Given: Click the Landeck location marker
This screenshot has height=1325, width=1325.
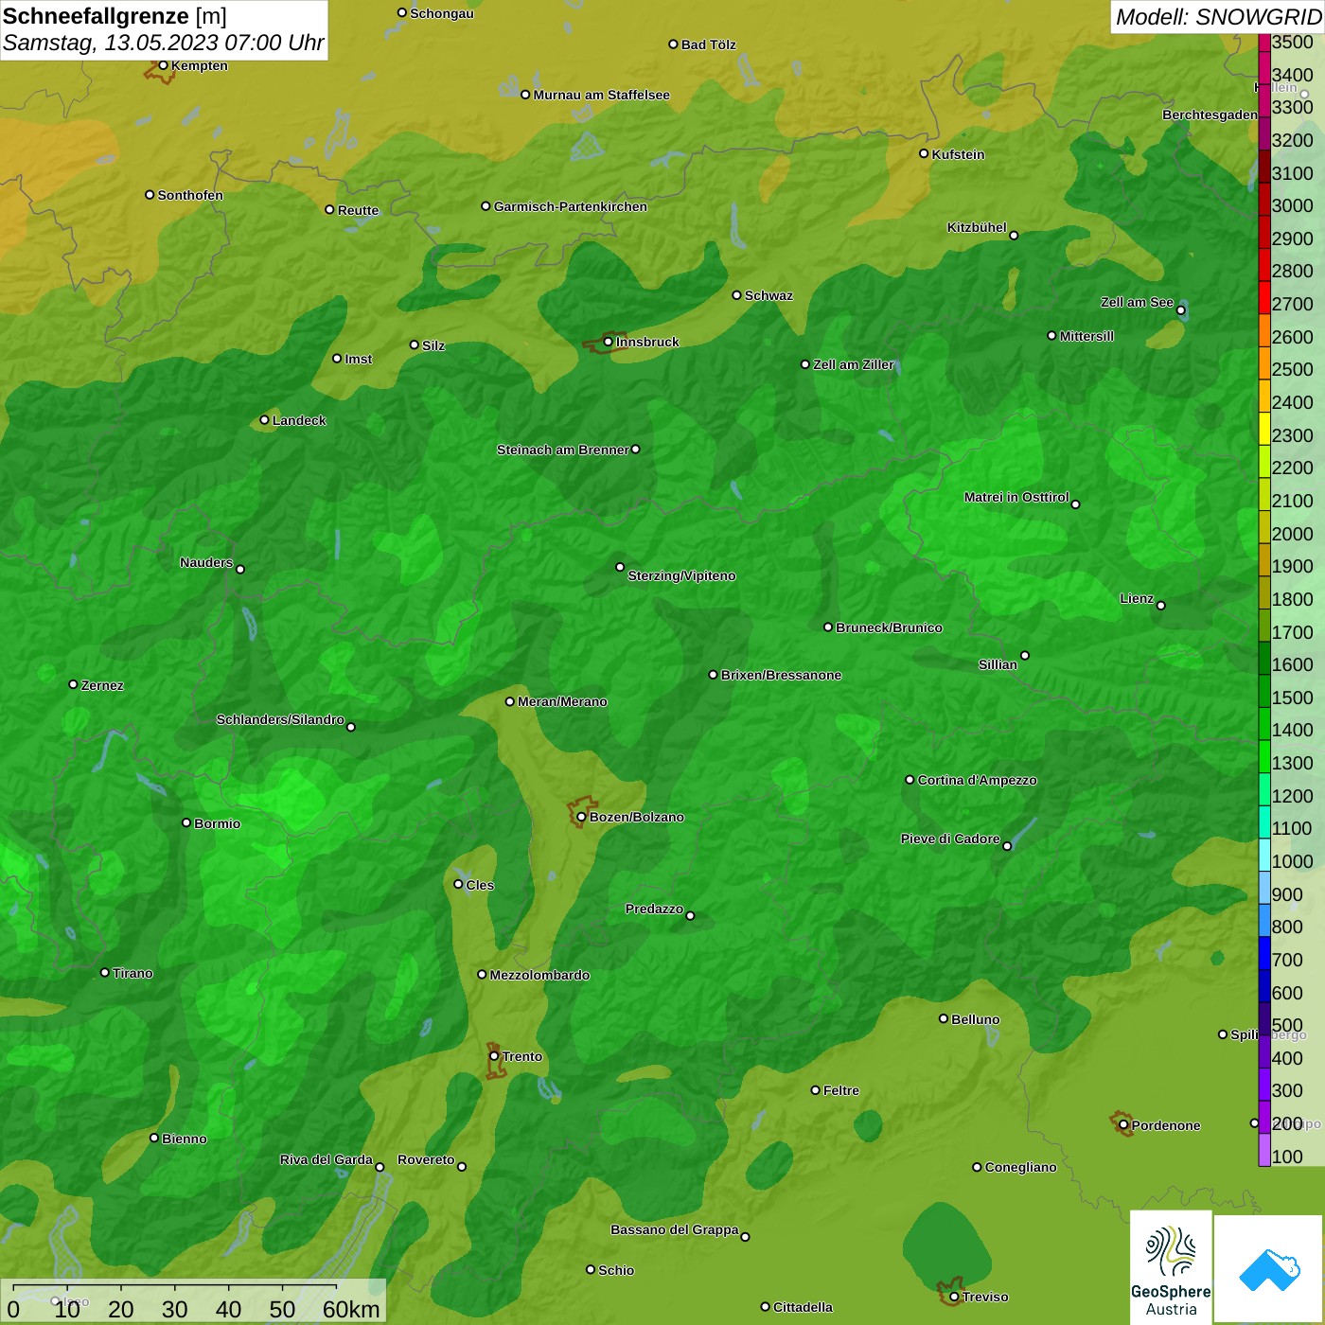Looking at the screenshot, I should [x=264, y=420].
